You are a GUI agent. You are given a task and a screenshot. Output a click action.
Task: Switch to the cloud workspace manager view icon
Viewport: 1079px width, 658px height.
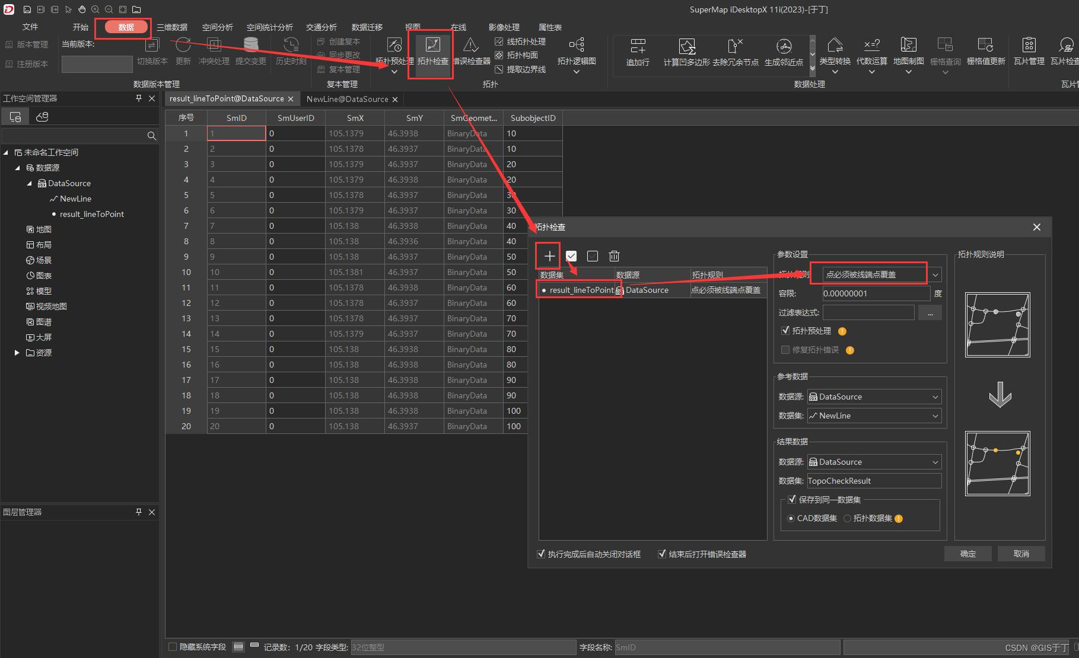[42, 117]
